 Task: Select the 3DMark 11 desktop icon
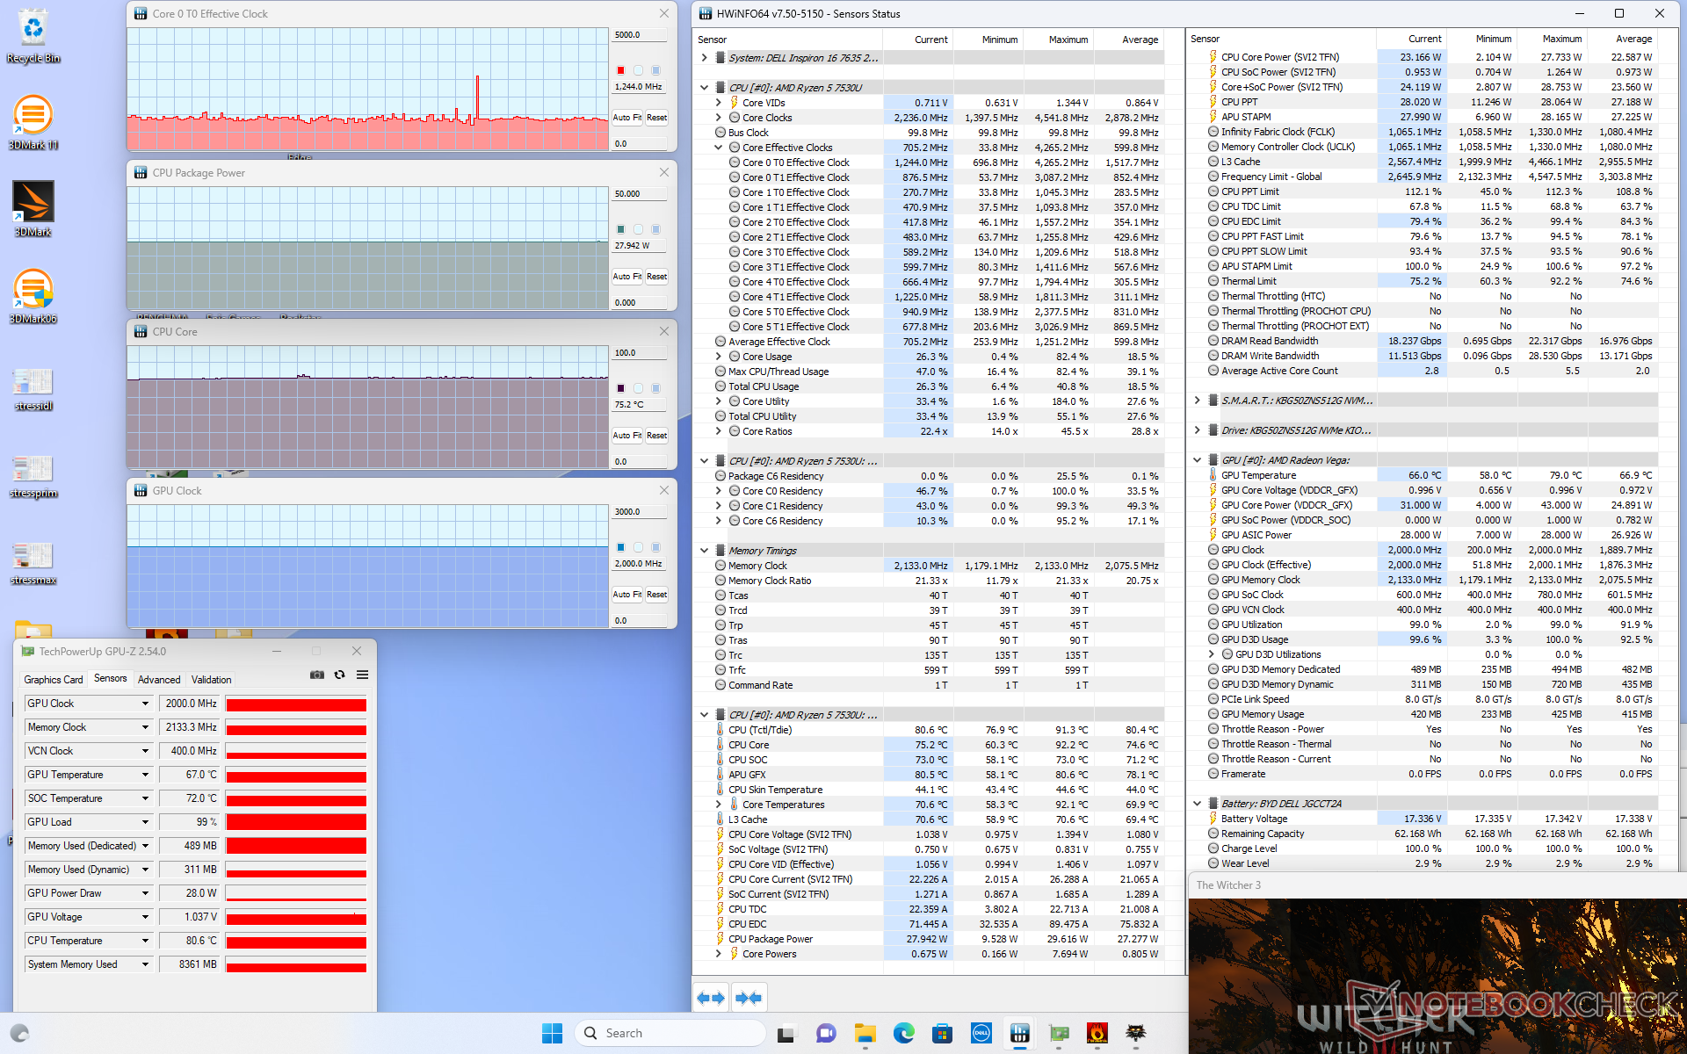point(33,122)
